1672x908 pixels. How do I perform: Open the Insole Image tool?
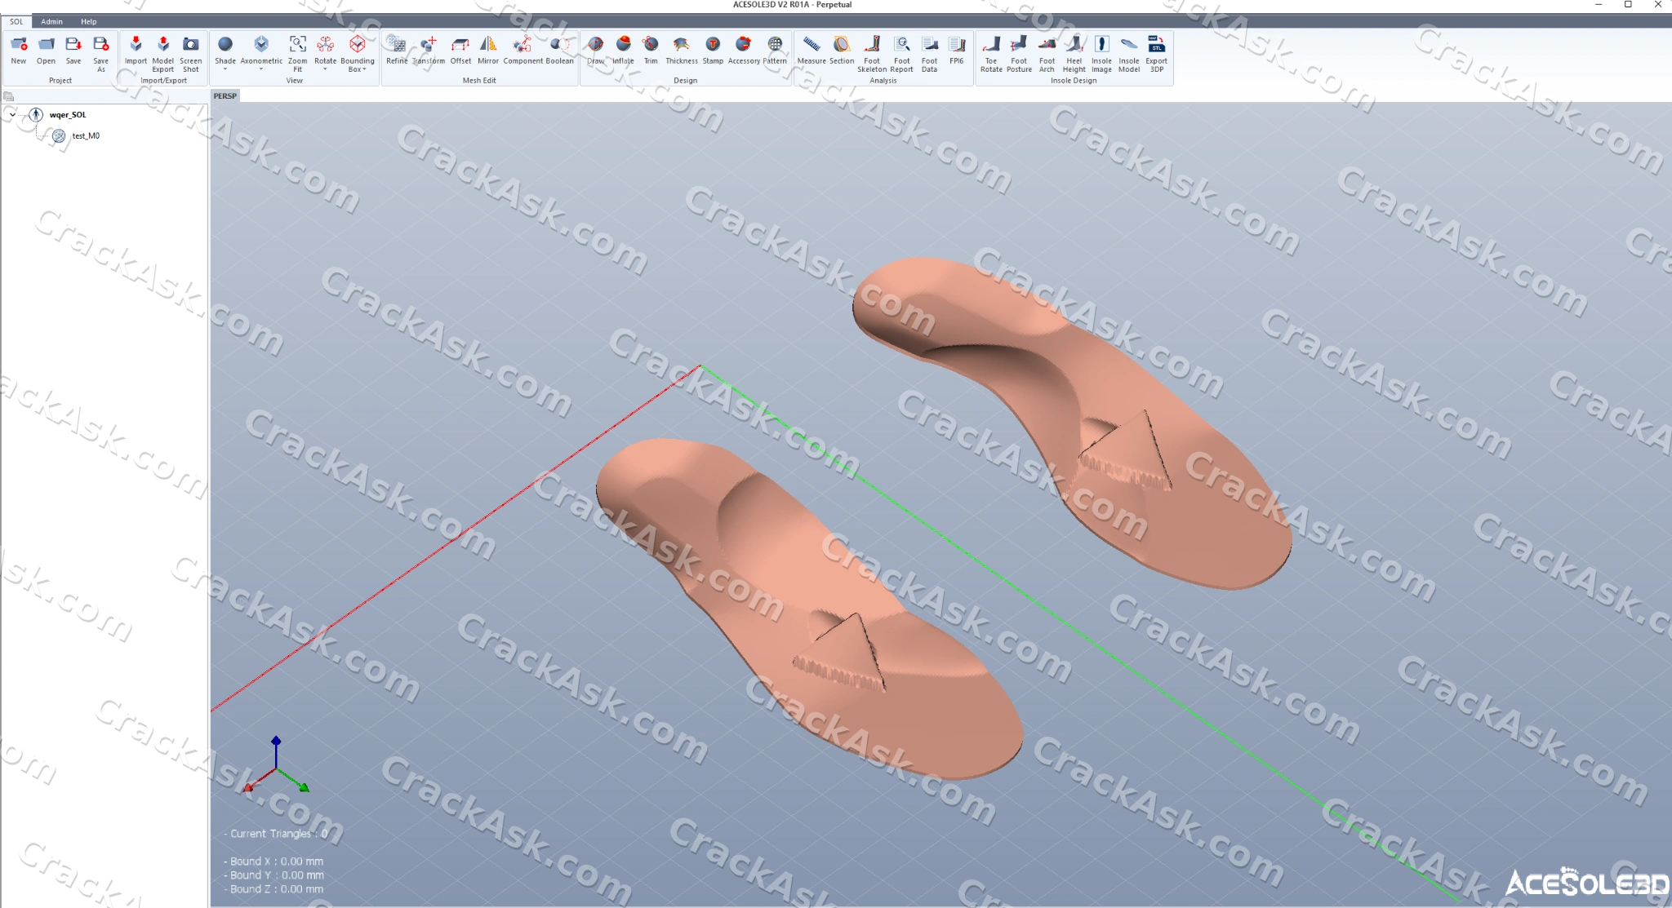[1101, 54]
